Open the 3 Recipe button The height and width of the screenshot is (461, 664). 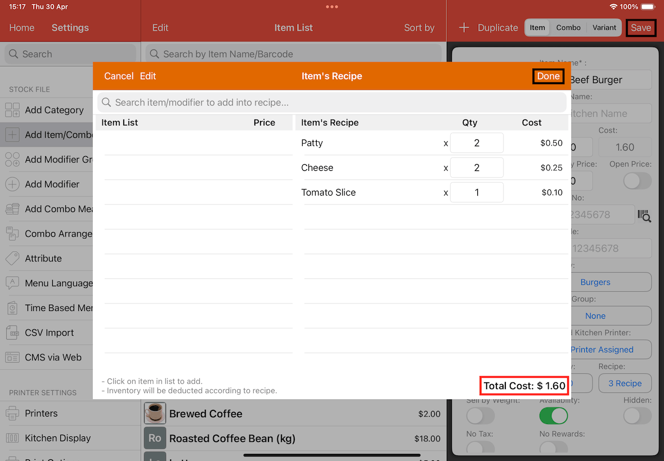(625, 383)
